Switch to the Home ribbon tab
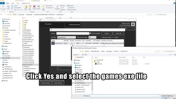The height and width of the screenshot is (99, 176). (7, 3)
